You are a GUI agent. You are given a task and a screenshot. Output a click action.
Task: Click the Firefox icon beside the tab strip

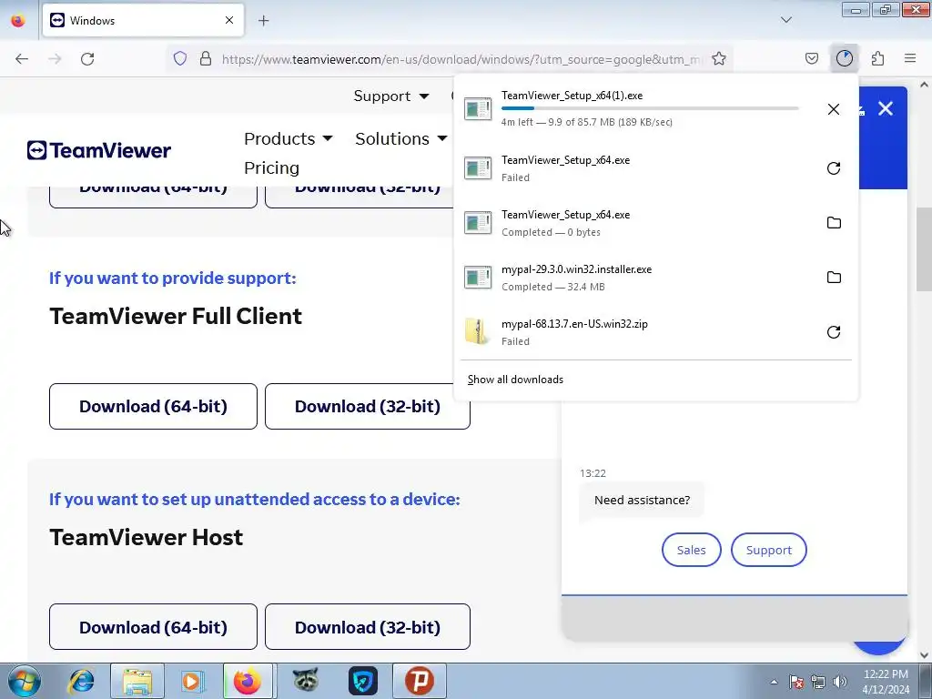[18, 20]
